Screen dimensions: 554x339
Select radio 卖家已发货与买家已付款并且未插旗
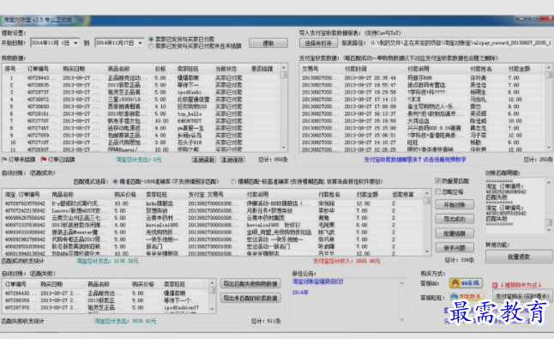151,46
